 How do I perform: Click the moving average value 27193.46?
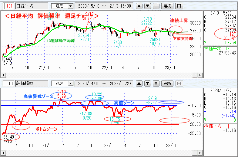(227, 53)
